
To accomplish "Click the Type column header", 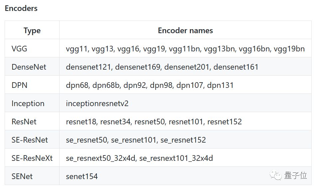I will pos(32,31).
